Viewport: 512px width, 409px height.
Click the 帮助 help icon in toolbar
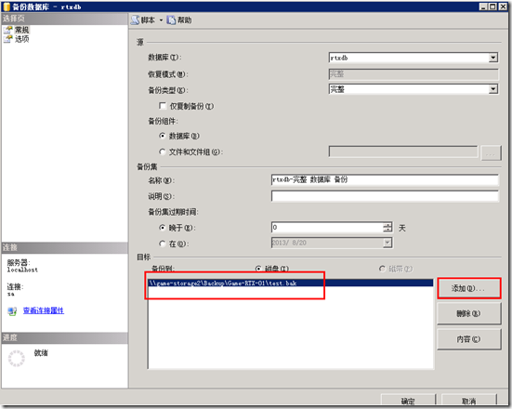coord(171,20)
